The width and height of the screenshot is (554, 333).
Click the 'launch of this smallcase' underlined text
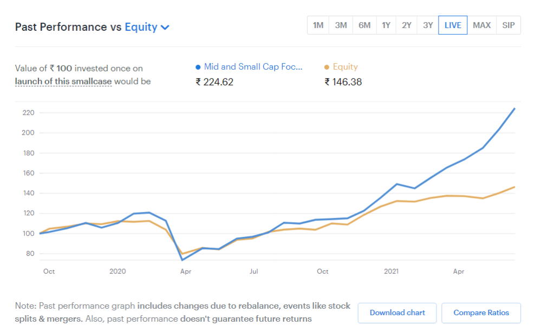click(63, 82)
